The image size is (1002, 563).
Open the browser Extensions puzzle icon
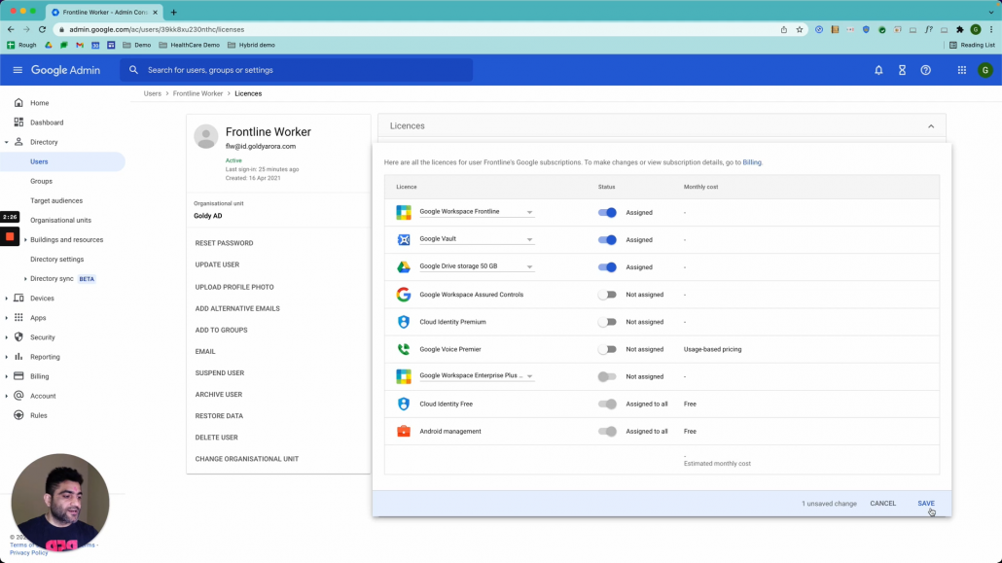pos(960,29)
